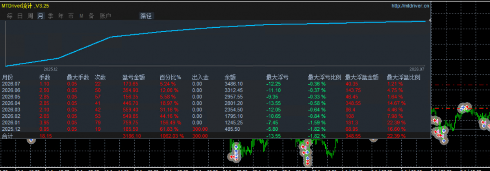490x171 pixels.
Task: Open the M tab
Action: (x=81, y=16)
